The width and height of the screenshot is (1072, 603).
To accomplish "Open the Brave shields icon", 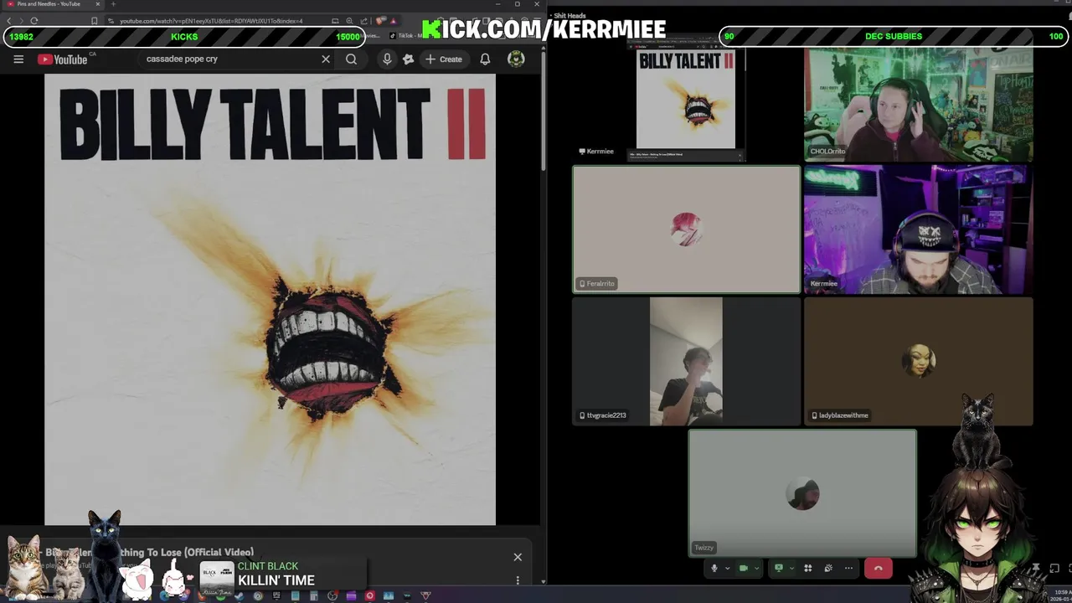I will [x=381, y=21].
